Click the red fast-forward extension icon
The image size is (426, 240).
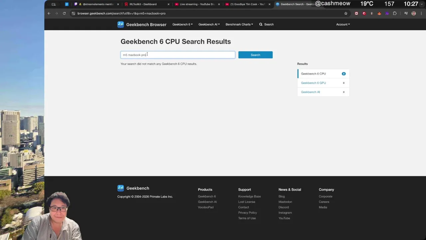[356, 13]
